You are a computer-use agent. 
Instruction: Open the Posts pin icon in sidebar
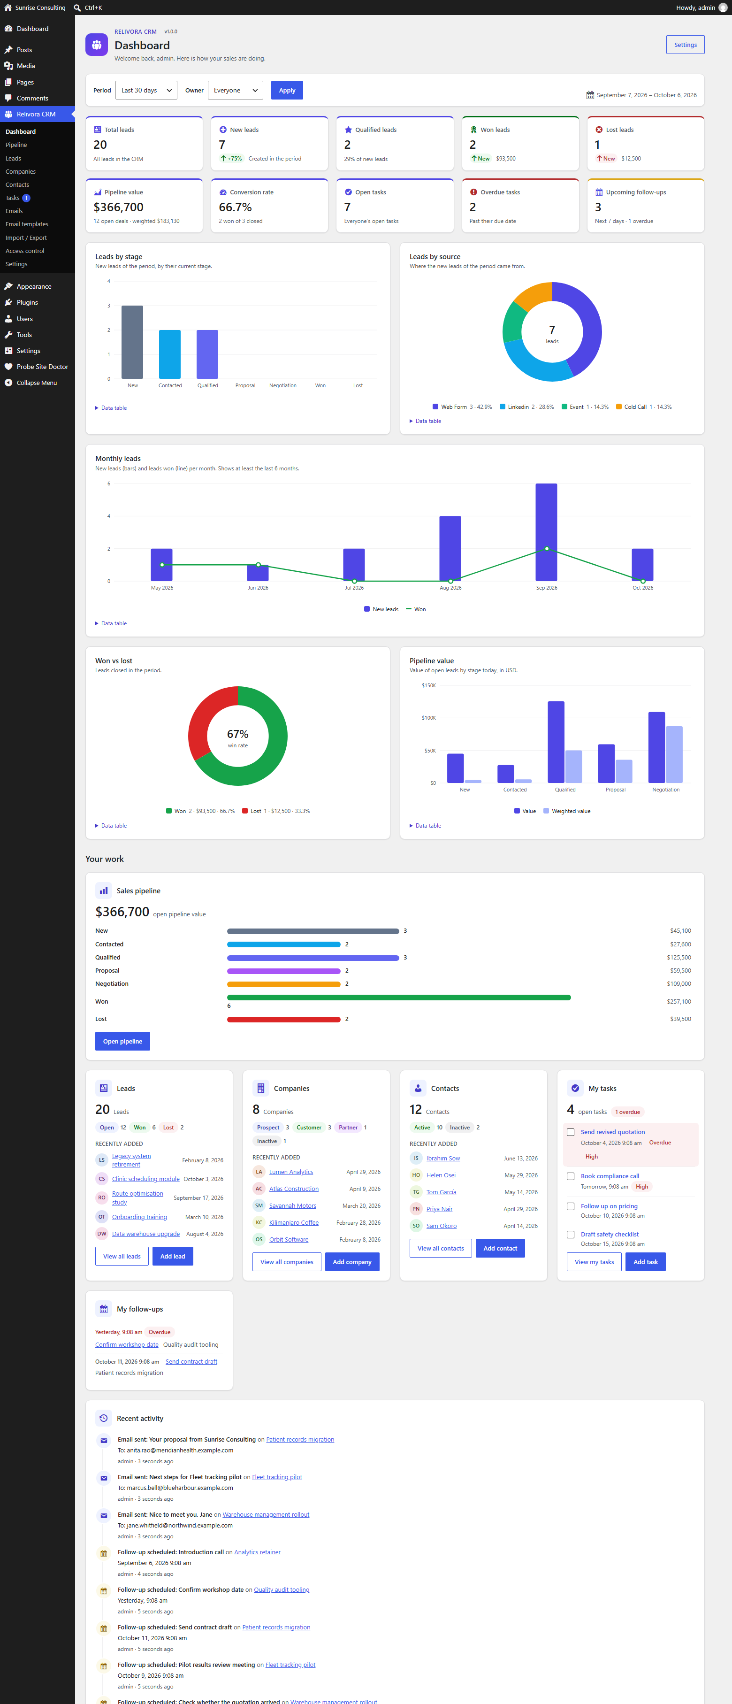[x=8, y=50]
